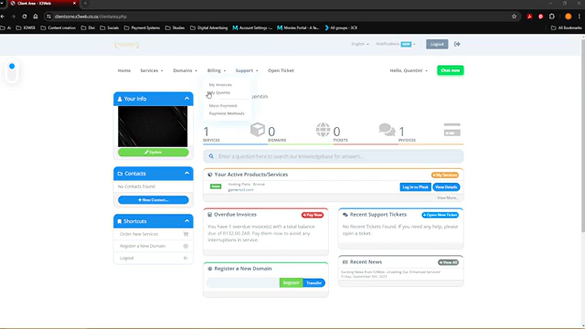Open the Billing dropdown menu
The image size is (585, 329).
click(x=217, y=70)
